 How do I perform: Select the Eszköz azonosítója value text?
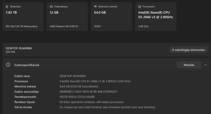coord(89,92)
